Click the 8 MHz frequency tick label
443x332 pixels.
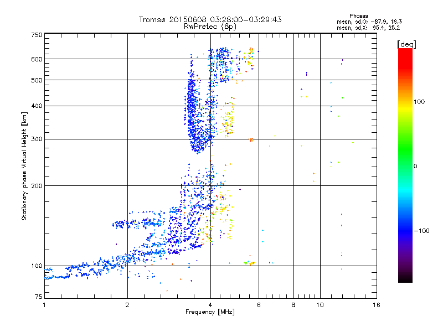click(293, 305)
